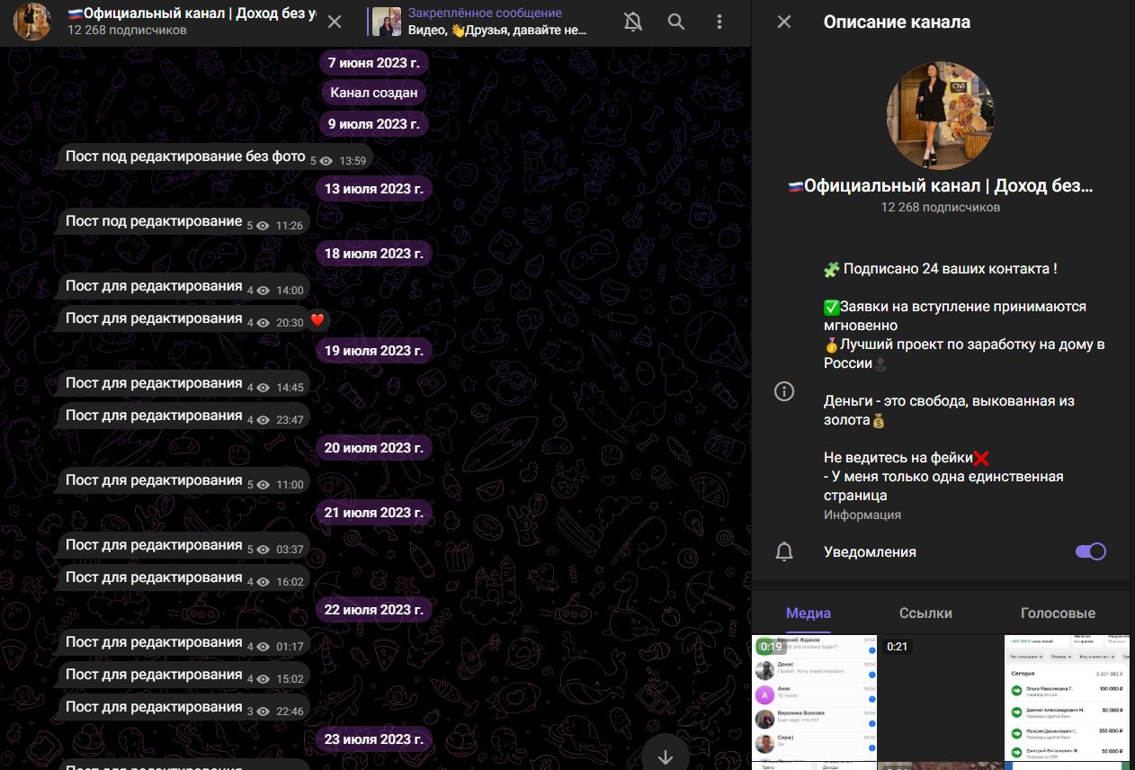This screenshot has width=1135, height=770.
Task: Click the post 'Пост под редактирование без фото'
Action: (185, 157)
